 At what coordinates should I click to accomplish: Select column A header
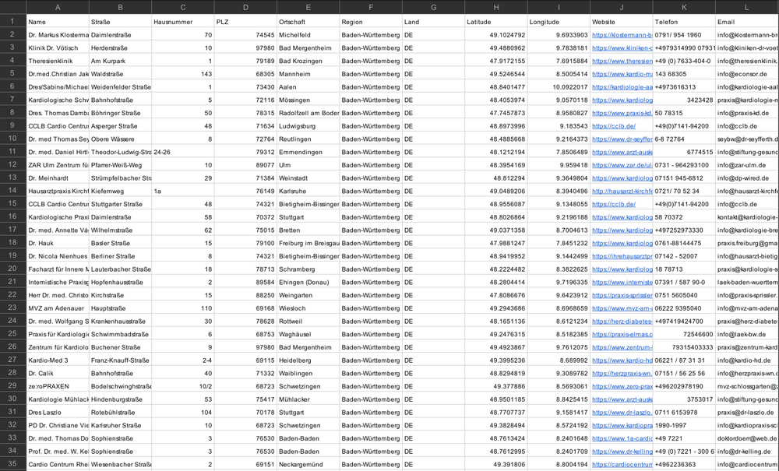pyautogui.click(x=58, y=7)
